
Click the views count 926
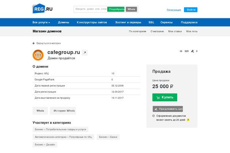pyautogui.click(x=186, y=51)
